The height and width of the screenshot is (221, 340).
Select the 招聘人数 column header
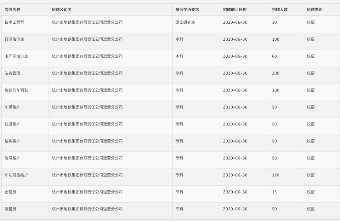pyautogui.click(x=280, y=10)
